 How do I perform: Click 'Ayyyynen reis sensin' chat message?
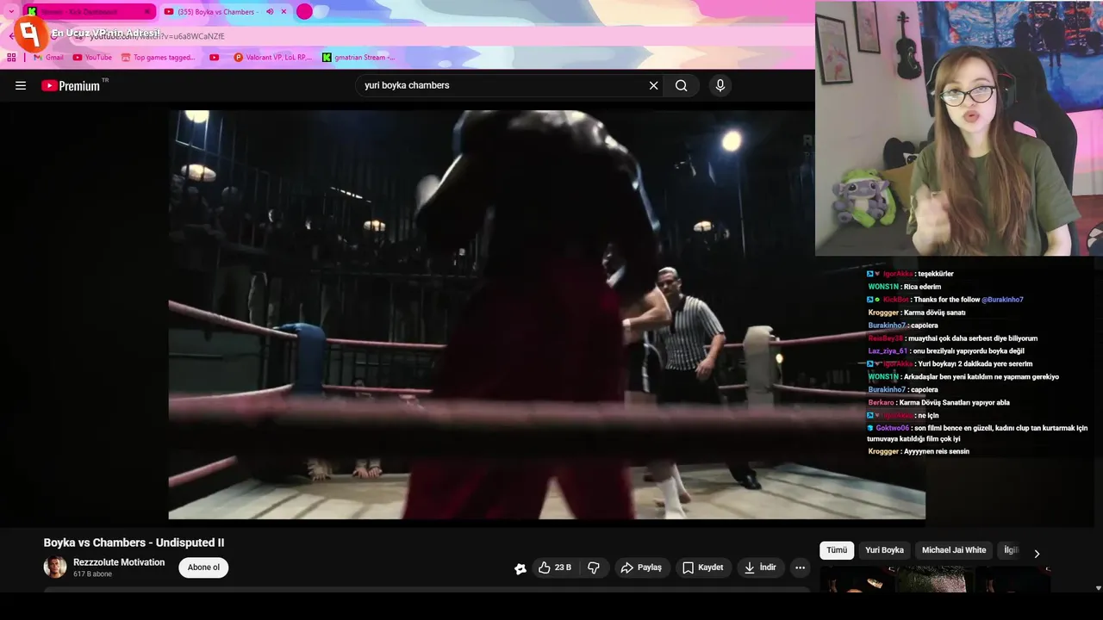[937, 451]
